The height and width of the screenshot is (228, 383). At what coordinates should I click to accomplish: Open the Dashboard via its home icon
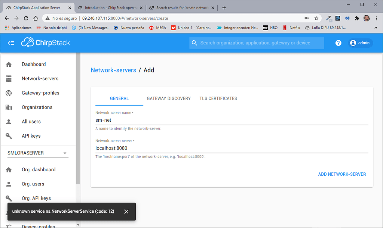9,64
